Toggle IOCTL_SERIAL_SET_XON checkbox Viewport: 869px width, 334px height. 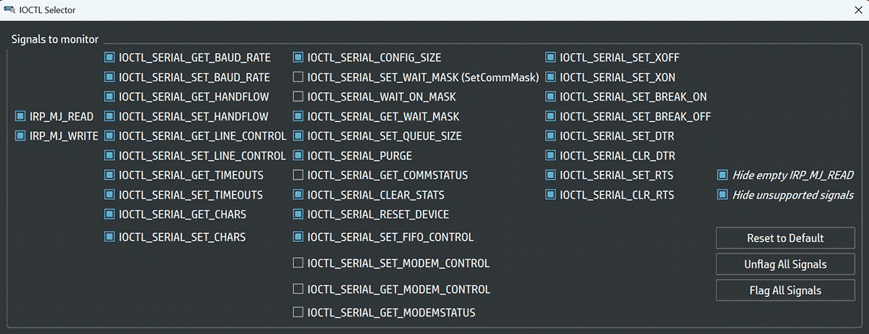551,77
